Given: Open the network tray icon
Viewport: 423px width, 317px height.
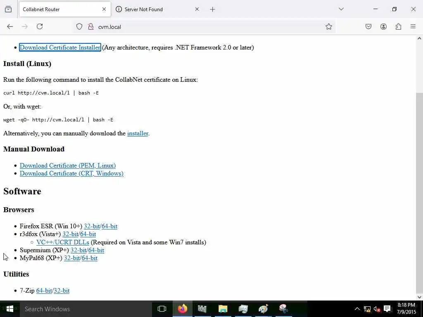Looking at the screenshot, I should pos(367,309).
